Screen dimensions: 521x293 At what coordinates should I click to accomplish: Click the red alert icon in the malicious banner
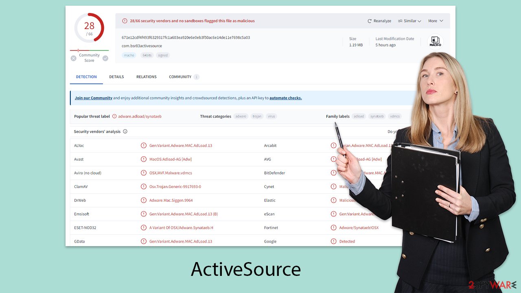click(125, 21)
